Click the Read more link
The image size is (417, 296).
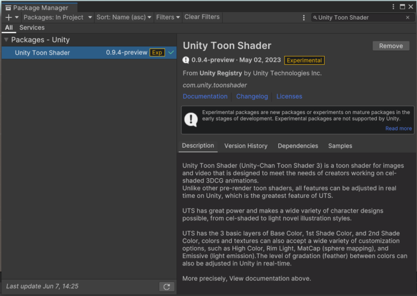tap(399, 129)
